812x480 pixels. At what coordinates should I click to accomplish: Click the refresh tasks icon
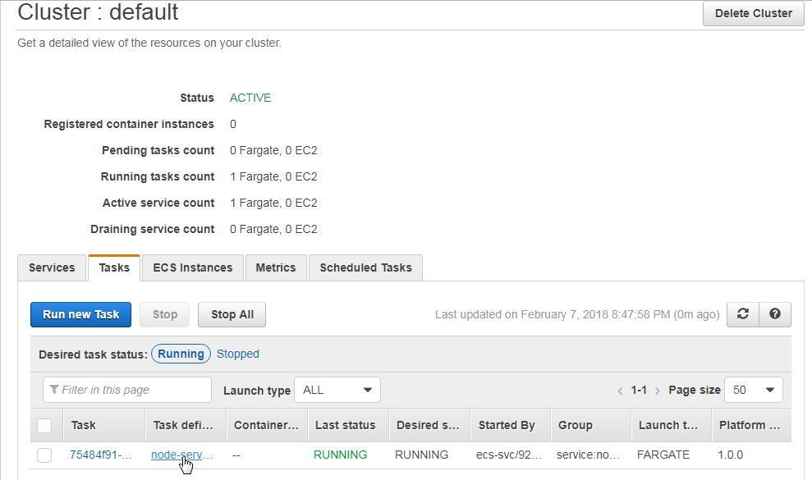pos(742,314)
